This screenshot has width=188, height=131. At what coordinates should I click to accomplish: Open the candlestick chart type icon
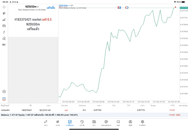point(4,13)
